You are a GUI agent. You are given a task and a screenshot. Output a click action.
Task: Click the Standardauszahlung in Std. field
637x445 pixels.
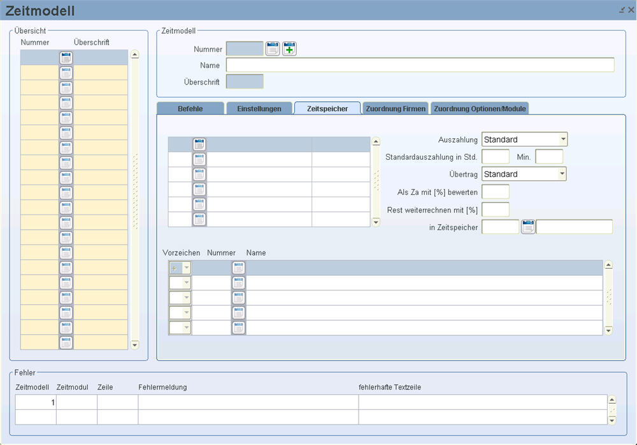(x=495, y=157)
